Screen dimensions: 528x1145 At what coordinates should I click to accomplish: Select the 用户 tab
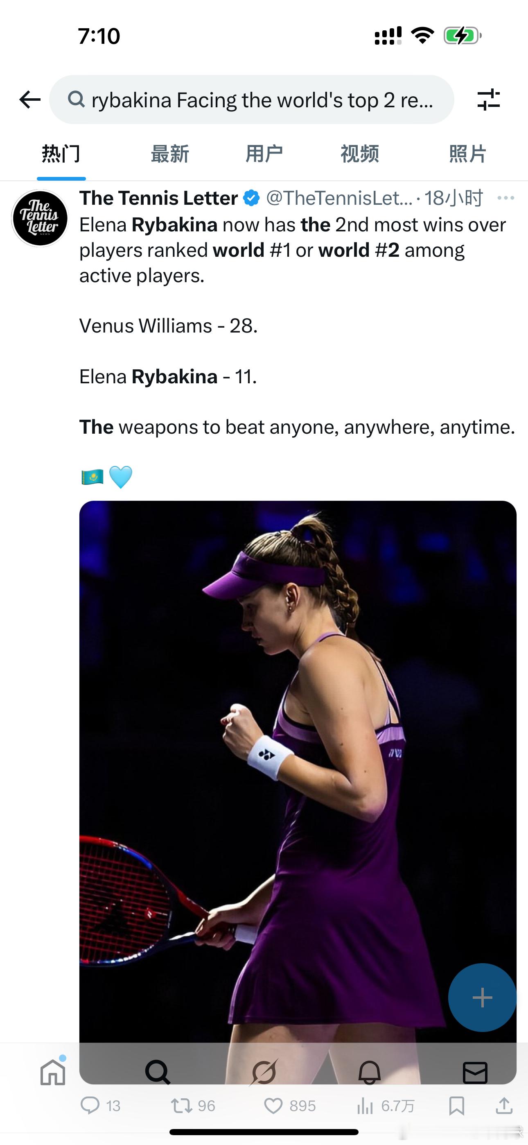264,154
